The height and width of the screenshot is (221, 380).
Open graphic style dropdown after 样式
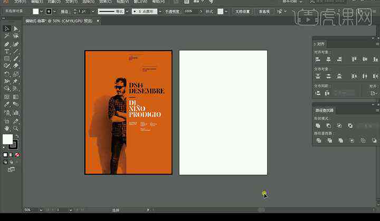226,12
